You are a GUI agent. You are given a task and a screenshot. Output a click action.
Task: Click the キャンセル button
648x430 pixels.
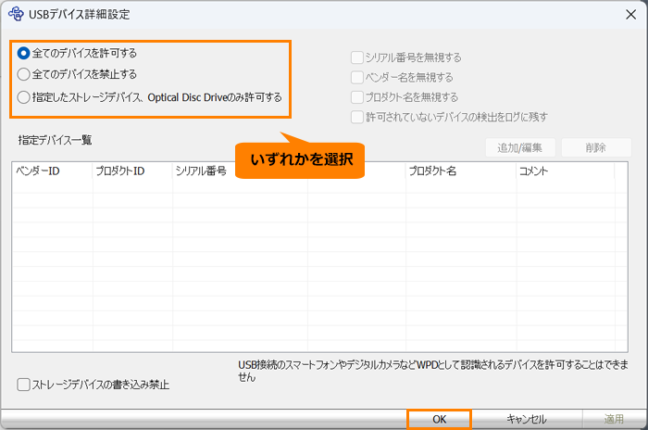(x=527, y=419)
